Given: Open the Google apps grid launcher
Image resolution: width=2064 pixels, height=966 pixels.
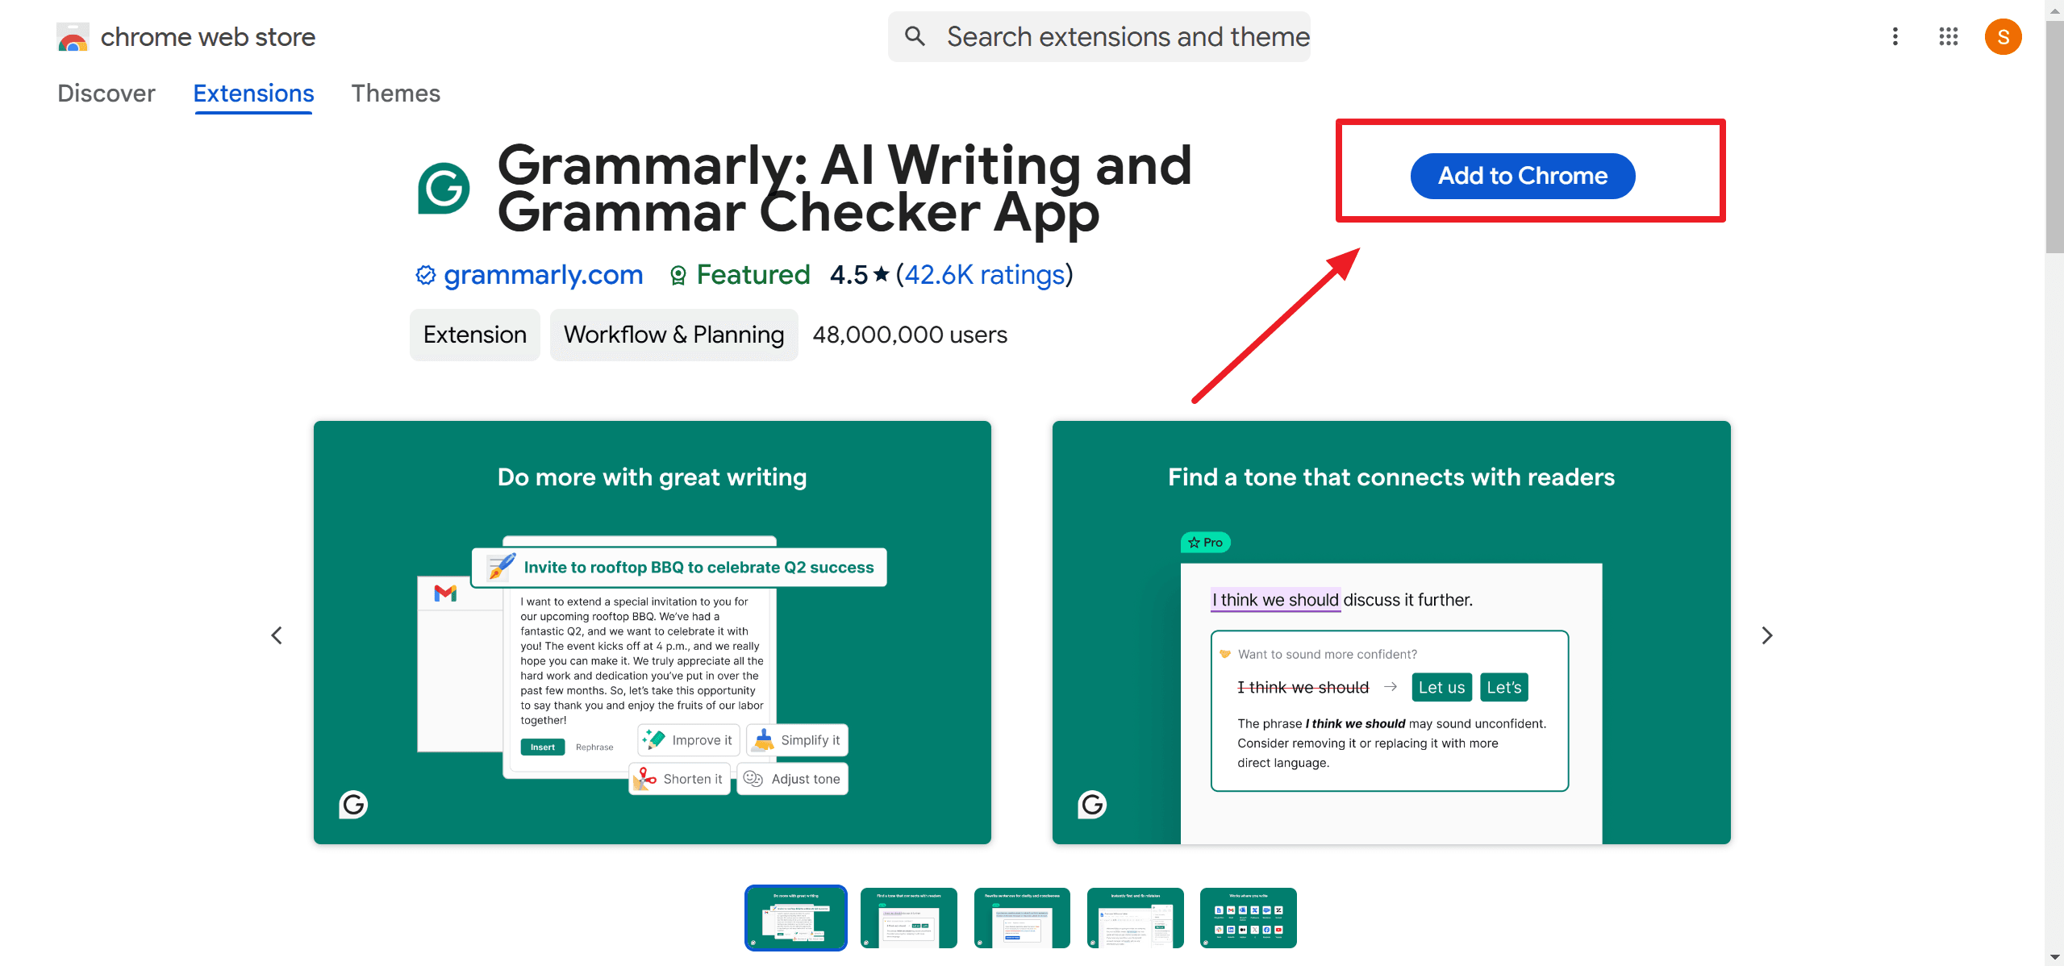Looking at the screenshot, I should 1949,36.
